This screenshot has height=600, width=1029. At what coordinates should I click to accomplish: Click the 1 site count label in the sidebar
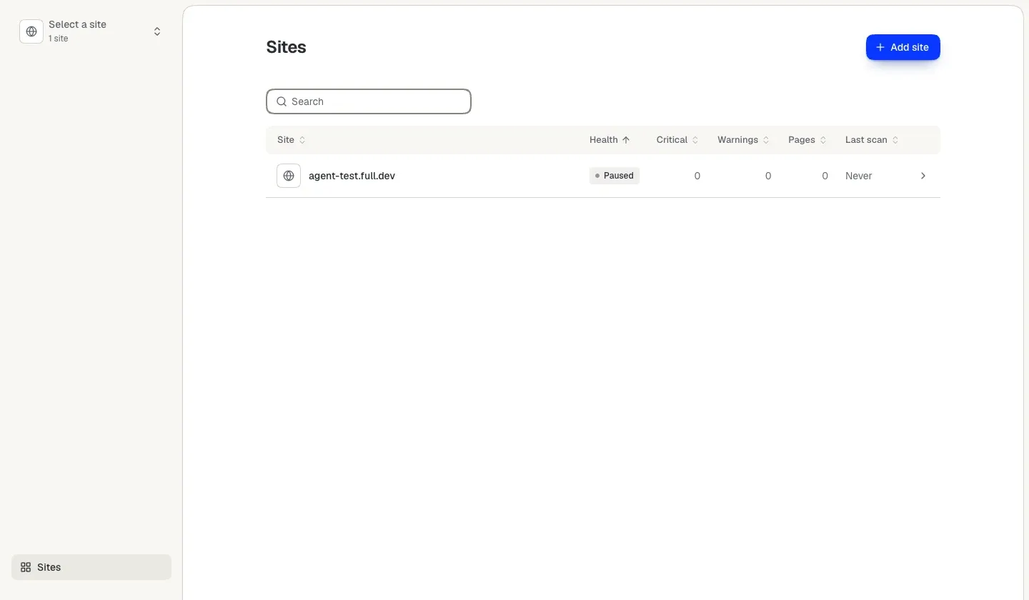[x=59, y=39]
